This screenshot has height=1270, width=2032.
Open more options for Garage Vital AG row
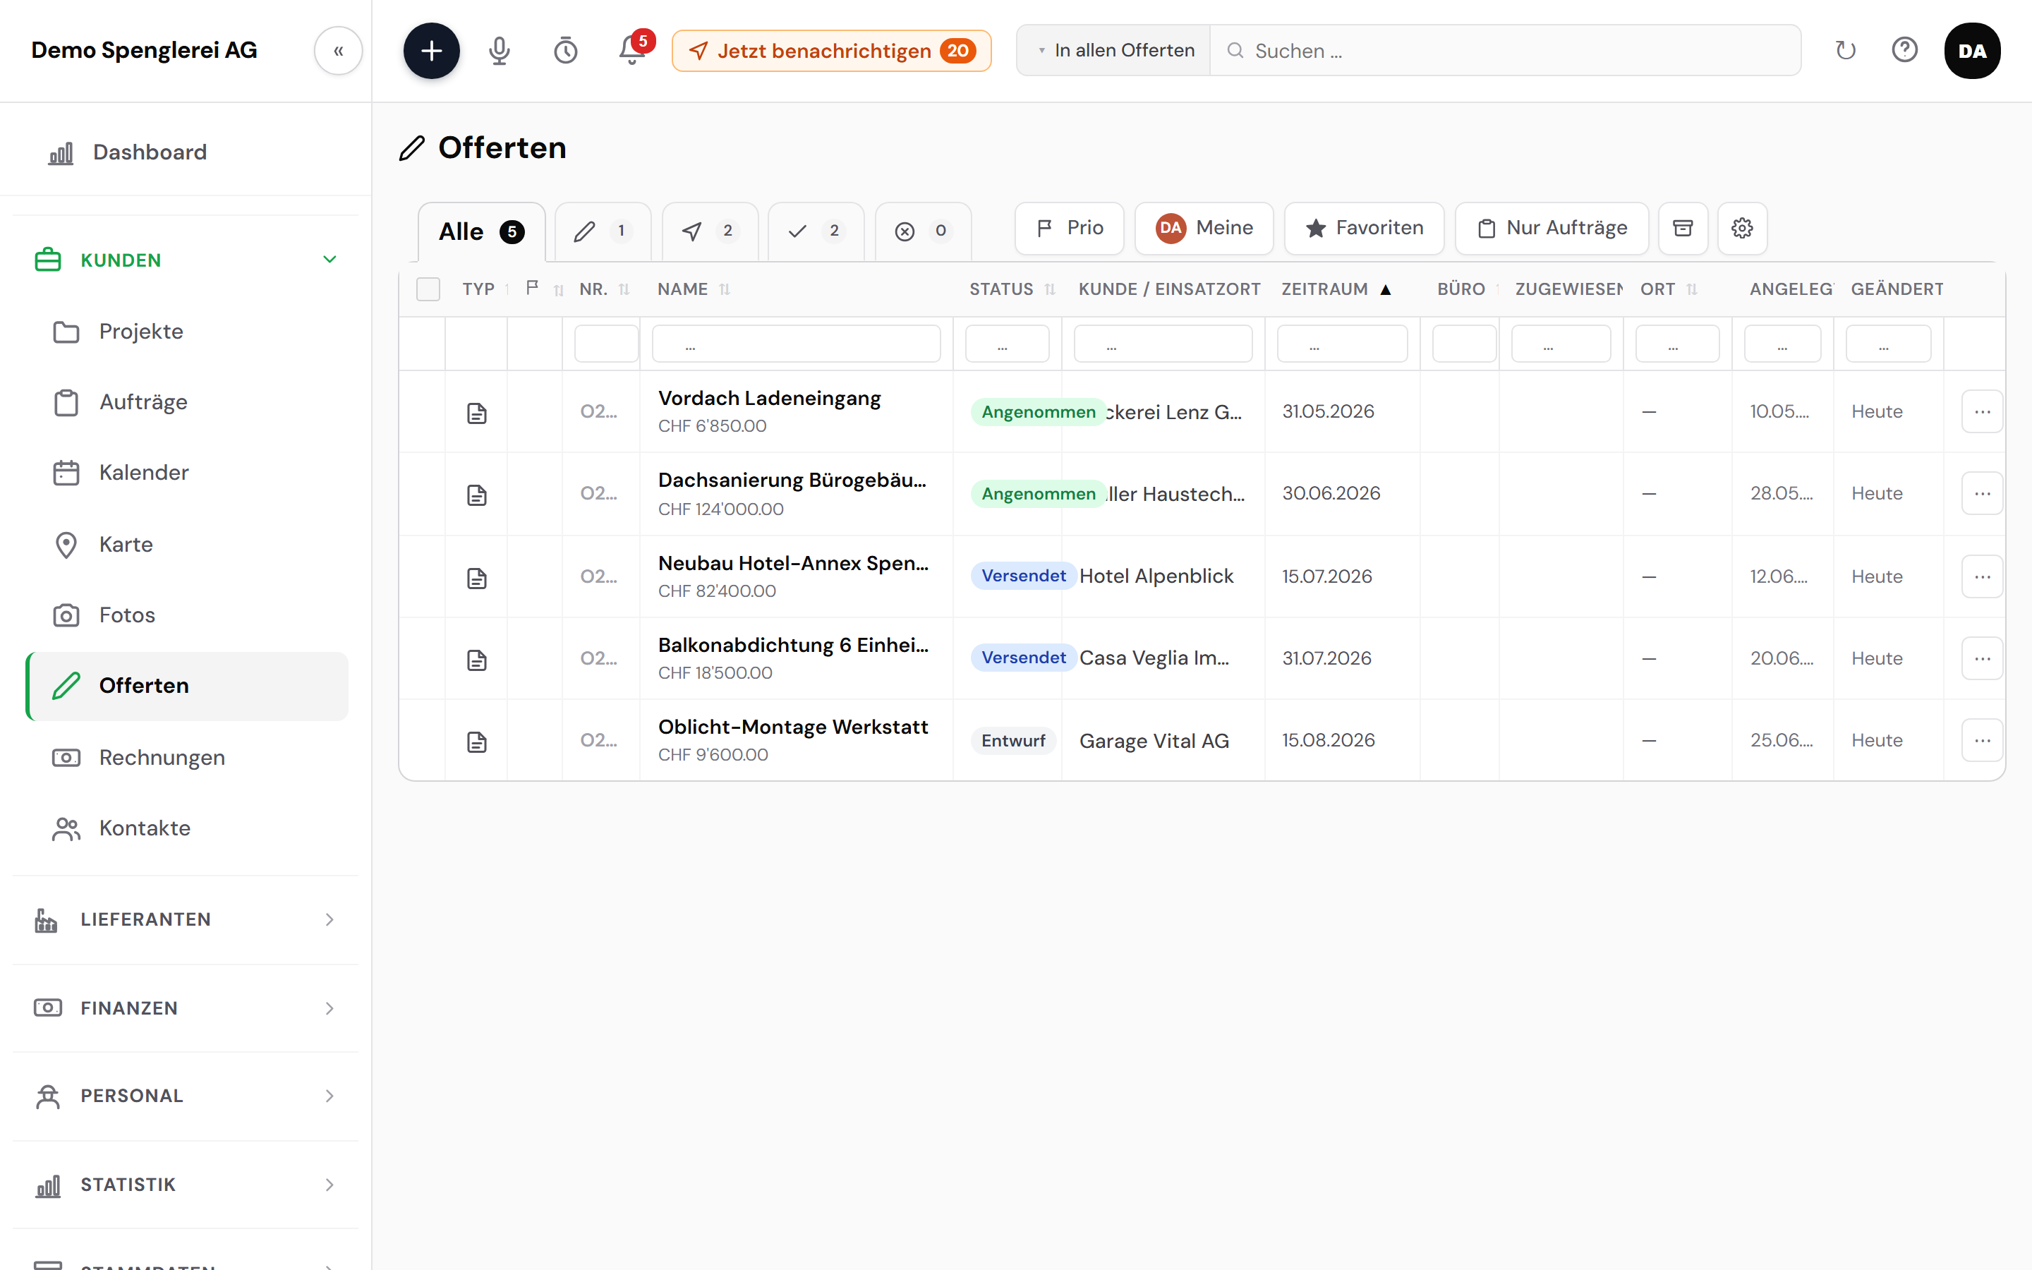(1982, 740)
